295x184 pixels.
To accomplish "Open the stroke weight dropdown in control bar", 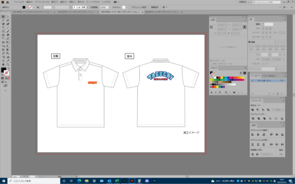I will tap(53, 7).
